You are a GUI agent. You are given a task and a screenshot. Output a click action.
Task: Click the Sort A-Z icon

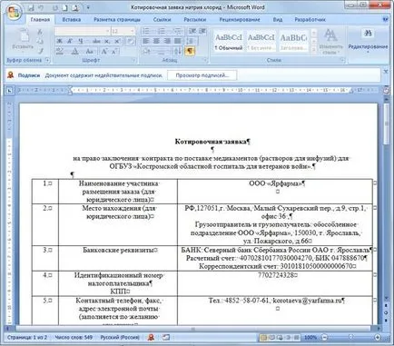click(177, 51)
